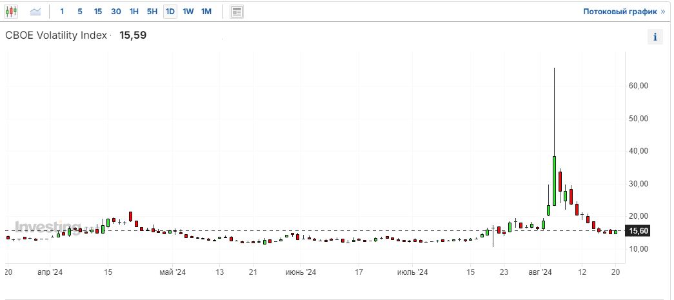
Task: Switch to 1H hourly interval
Action: point(134,12)
